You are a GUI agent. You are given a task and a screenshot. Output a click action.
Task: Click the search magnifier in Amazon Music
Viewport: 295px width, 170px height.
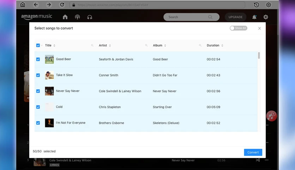click(x=210, y=17)
